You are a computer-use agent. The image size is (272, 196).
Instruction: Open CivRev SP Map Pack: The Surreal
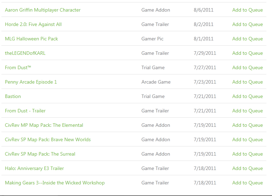click(x=40, y=154)
